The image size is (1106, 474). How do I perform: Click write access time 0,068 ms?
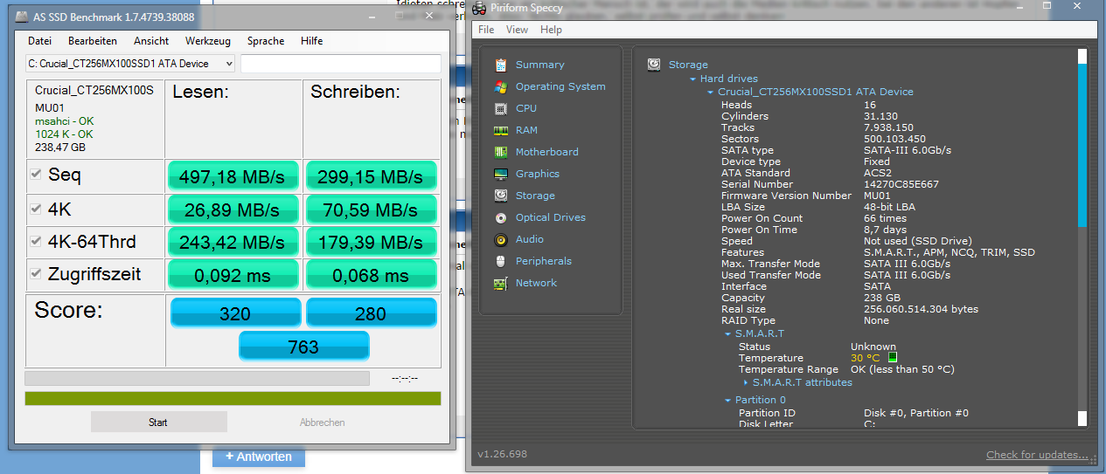[x=371, y=276]
